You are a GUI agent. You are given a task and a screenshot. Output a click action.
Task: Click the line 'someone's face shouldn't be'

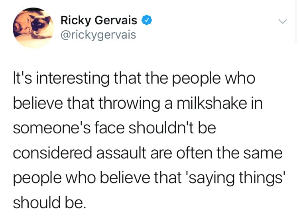coord(114,128)
